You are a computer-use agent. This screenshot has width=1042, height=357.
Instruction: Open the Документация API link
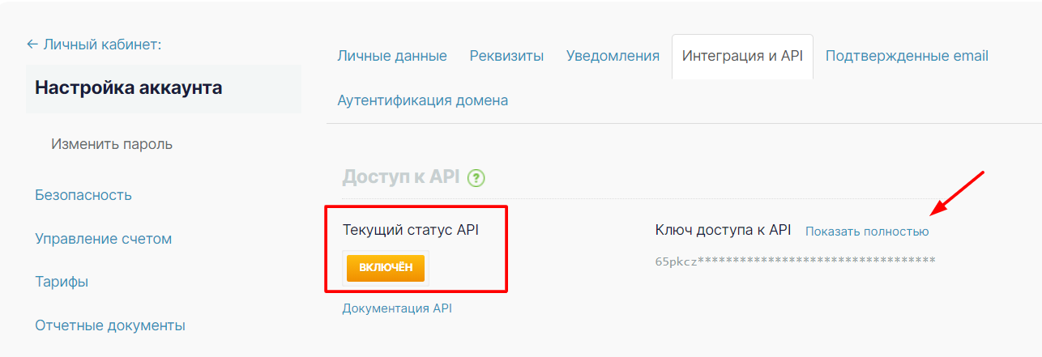pyautogui.click(x=397, y=308)
